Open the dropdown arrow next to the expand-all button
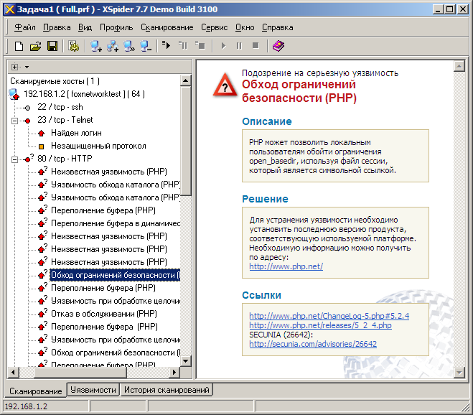 (x=27, y=67)
